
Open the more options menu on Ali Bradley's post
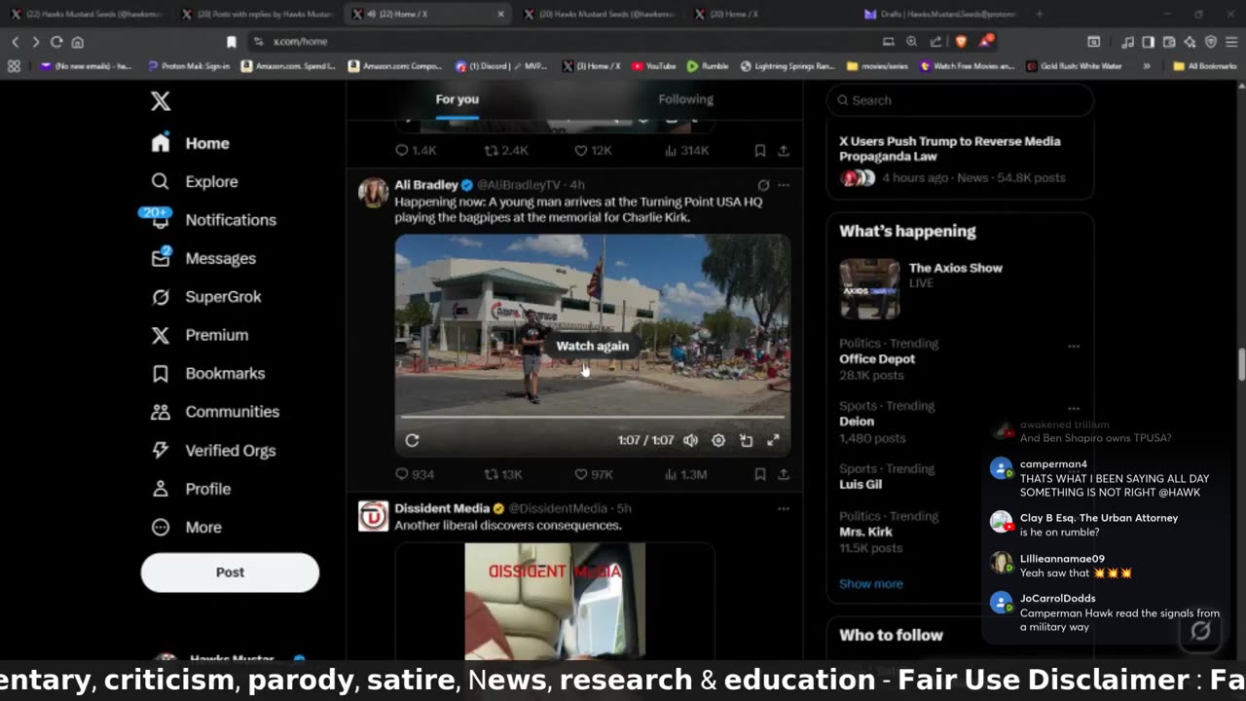[x=784, y=185]
